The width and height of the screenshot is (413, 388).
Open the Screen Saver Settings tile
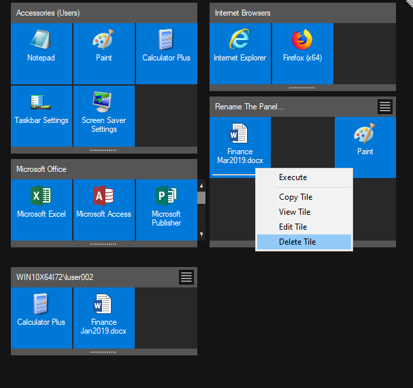[103, 116]
